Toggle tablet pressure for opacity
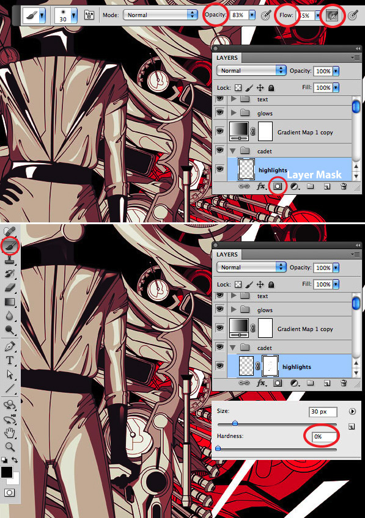The height and width of the screenshot is (518, 365). tap(266, 15)
